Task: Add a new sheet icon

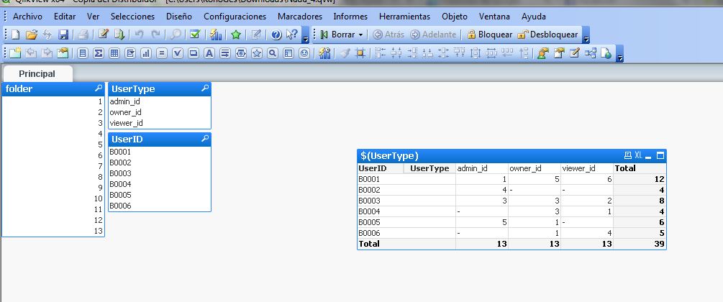Action: coord(15,53)
